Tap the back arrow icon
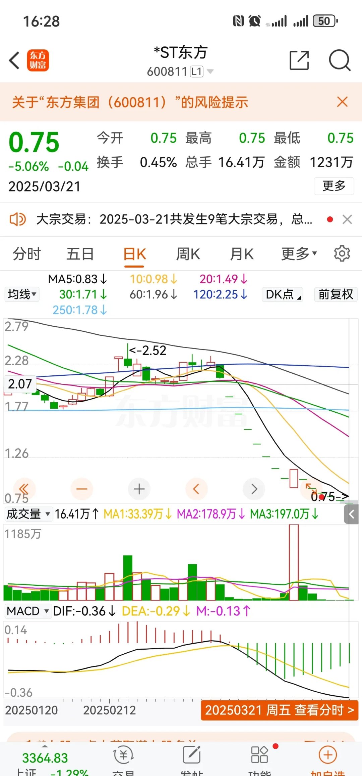The image size is (362, 776). click(x=15, y=61)
